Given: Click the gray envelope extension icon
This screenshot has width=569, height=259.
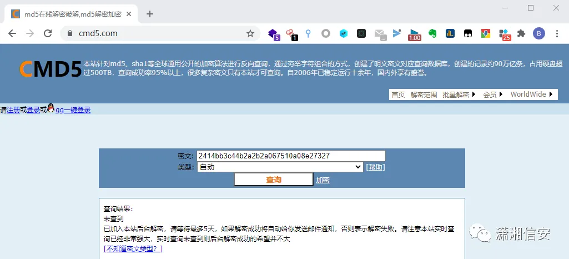Looking at the screenshot, I should 380,34.
